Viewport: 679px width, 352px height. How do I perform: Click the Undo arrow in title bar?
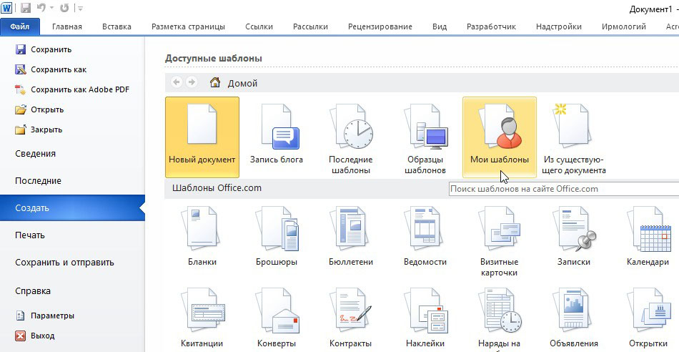click(42, 9)
